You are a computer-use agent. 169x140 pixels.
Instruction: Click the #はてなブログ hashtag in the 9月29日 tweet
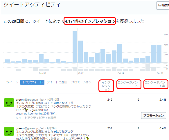[64, 132]
